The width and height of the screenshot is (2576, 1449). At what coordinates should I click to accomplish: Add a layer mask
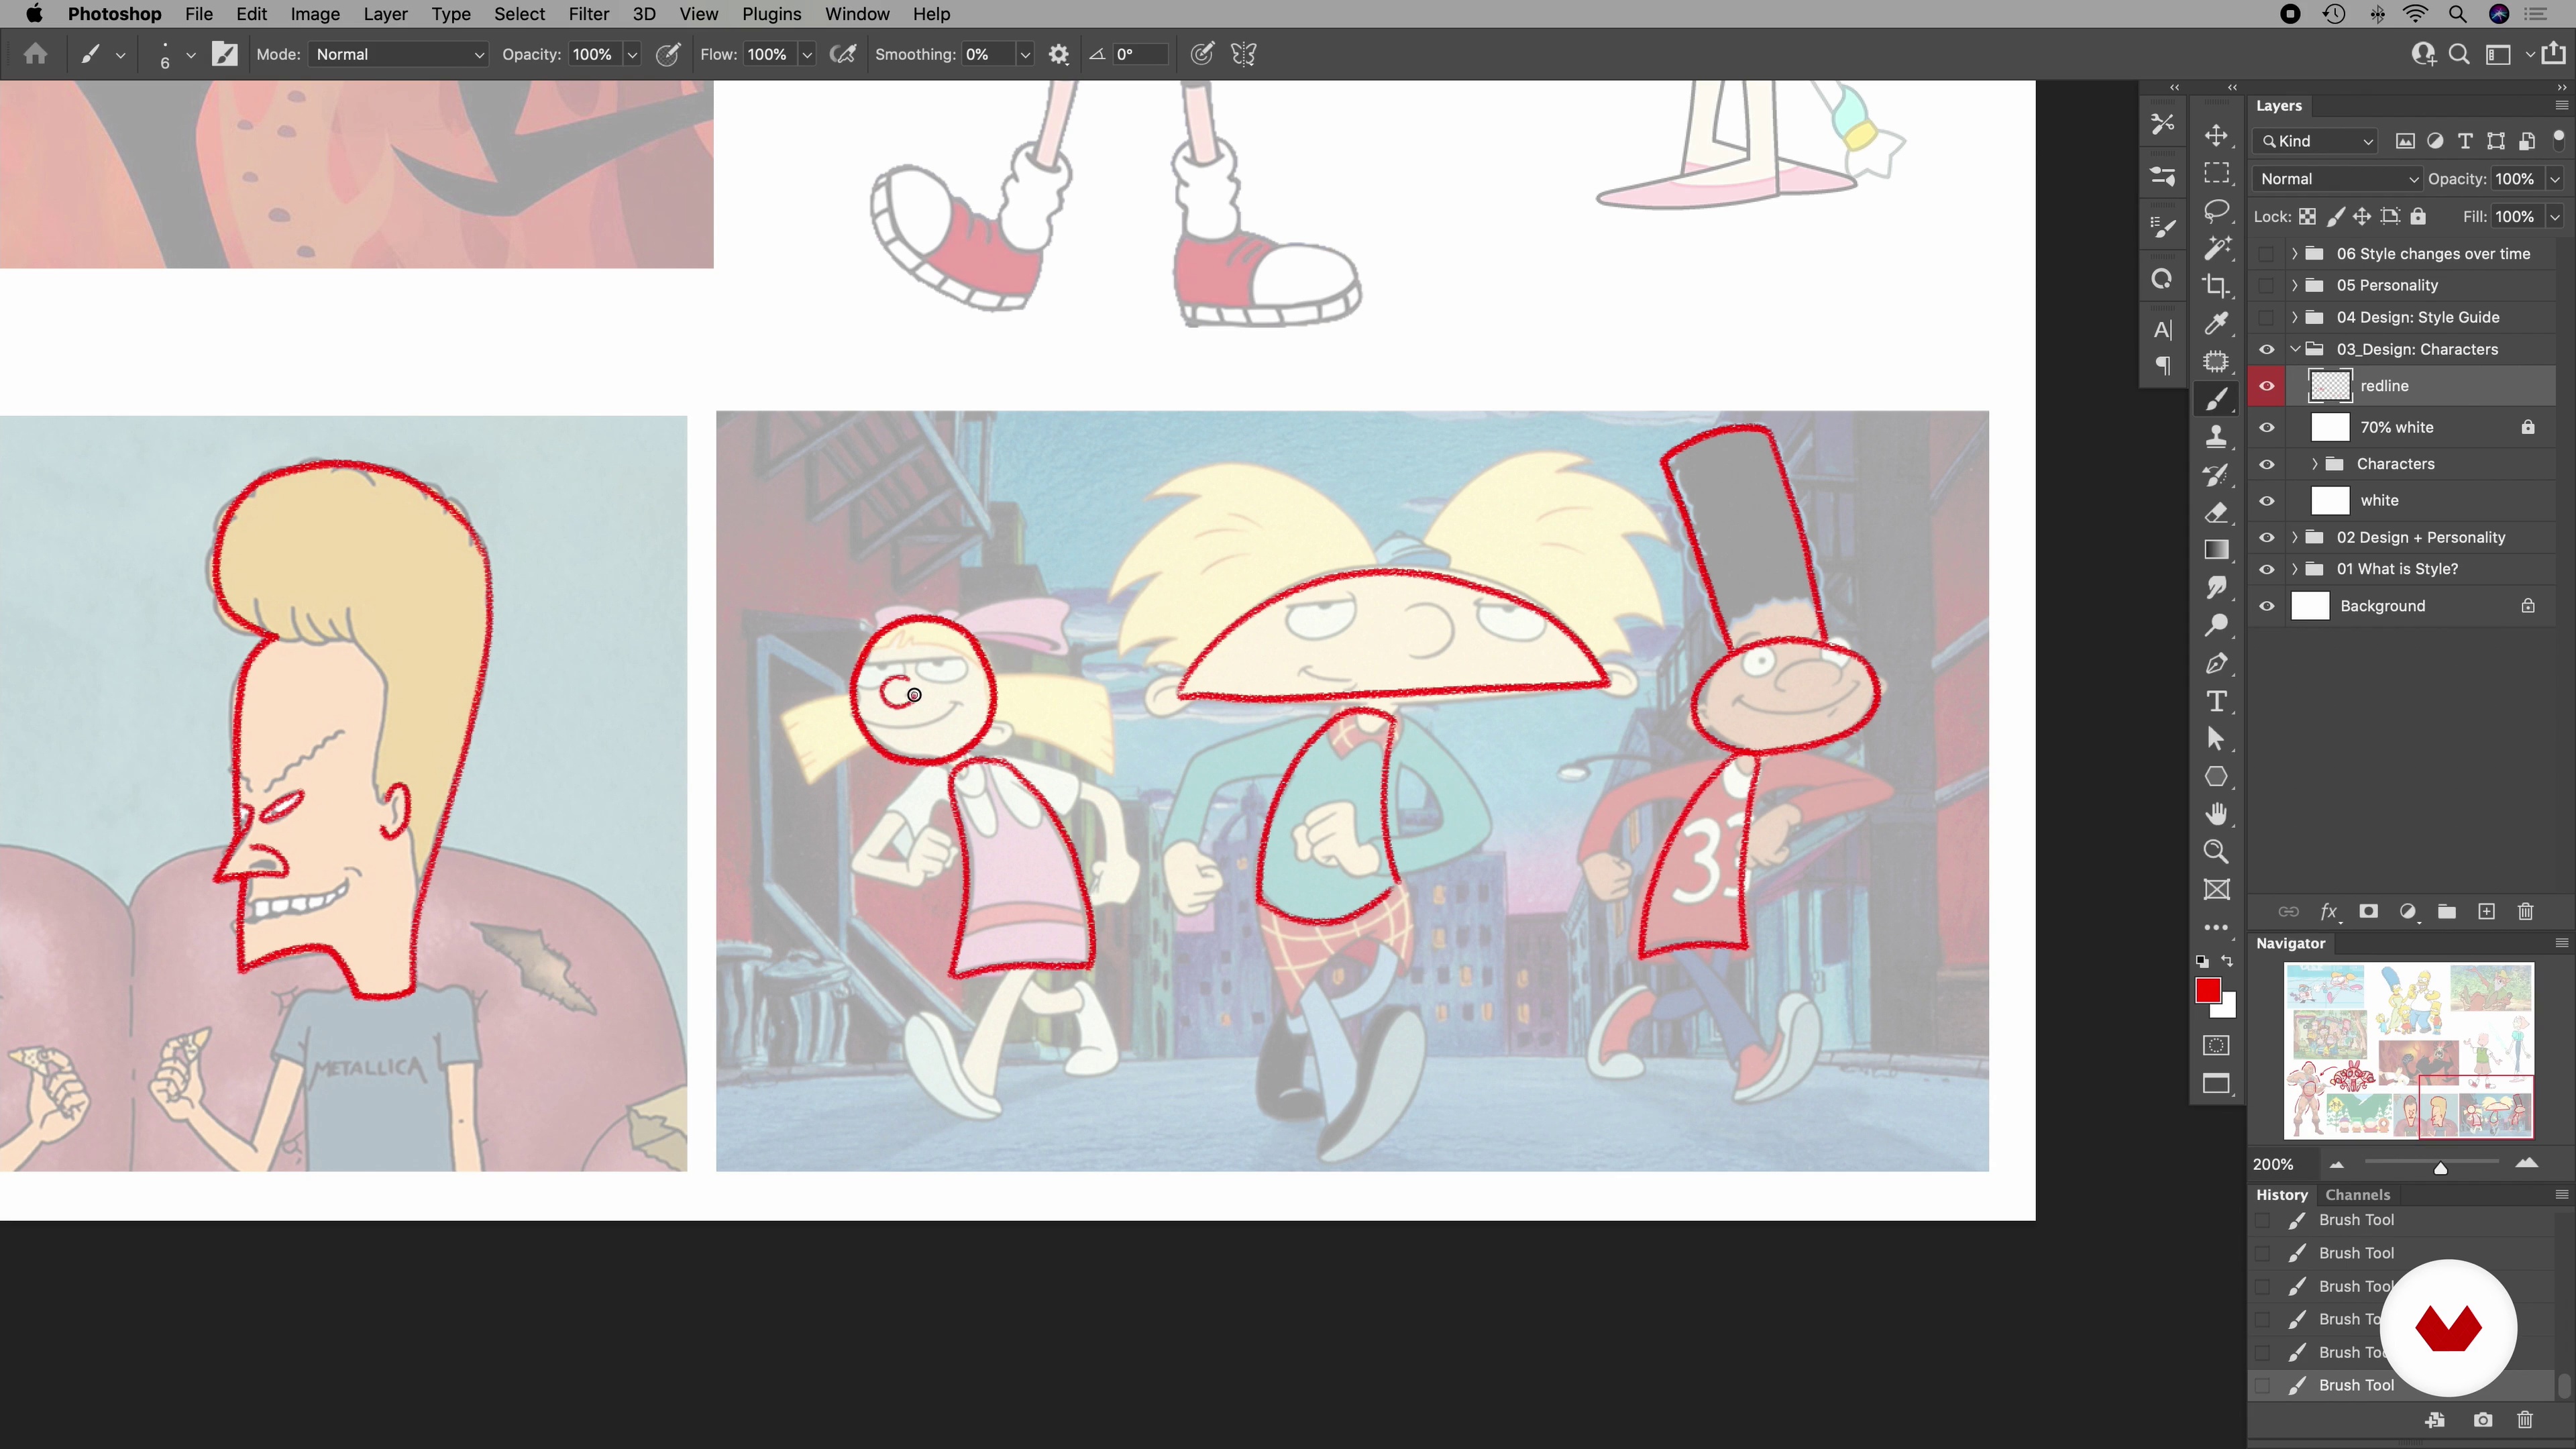point(2368,912)
